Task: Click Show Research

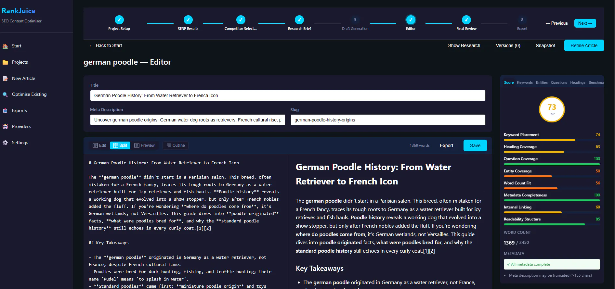Action: [x=464, y=45]
